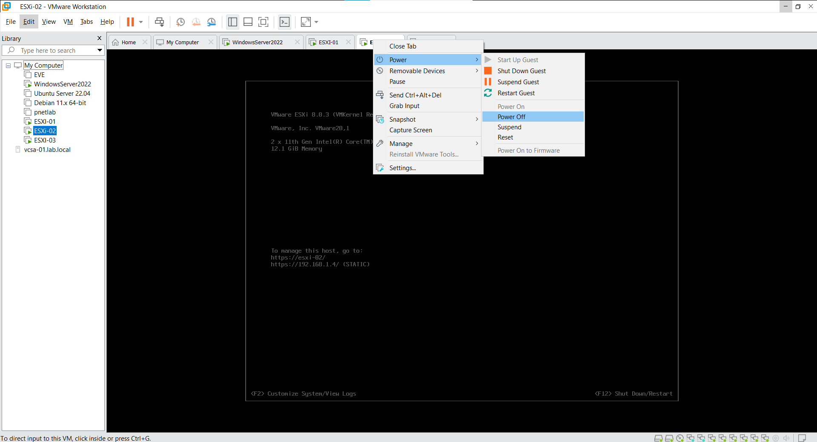The width and height of the screenshot is (817, 442).
Task: Close the Library panel
Action: (x=100, y=38)
